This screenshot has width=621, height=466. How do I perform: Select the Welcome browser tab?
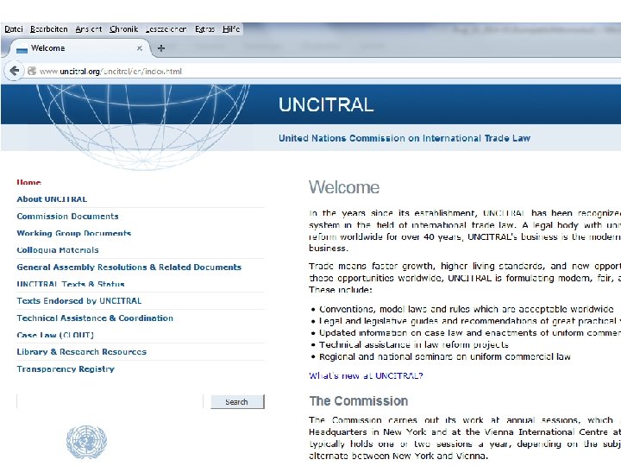click(78, 48)
